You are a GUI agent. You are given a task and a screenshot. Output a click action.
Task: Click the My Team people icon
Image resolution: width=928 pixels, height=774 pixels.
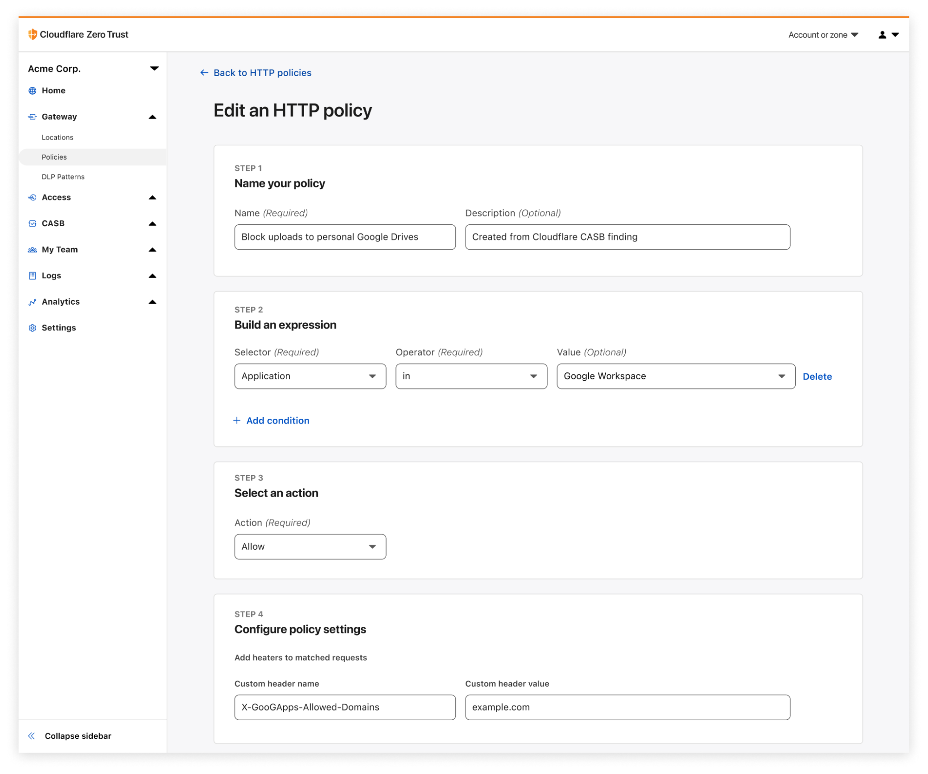pos(32,250)
